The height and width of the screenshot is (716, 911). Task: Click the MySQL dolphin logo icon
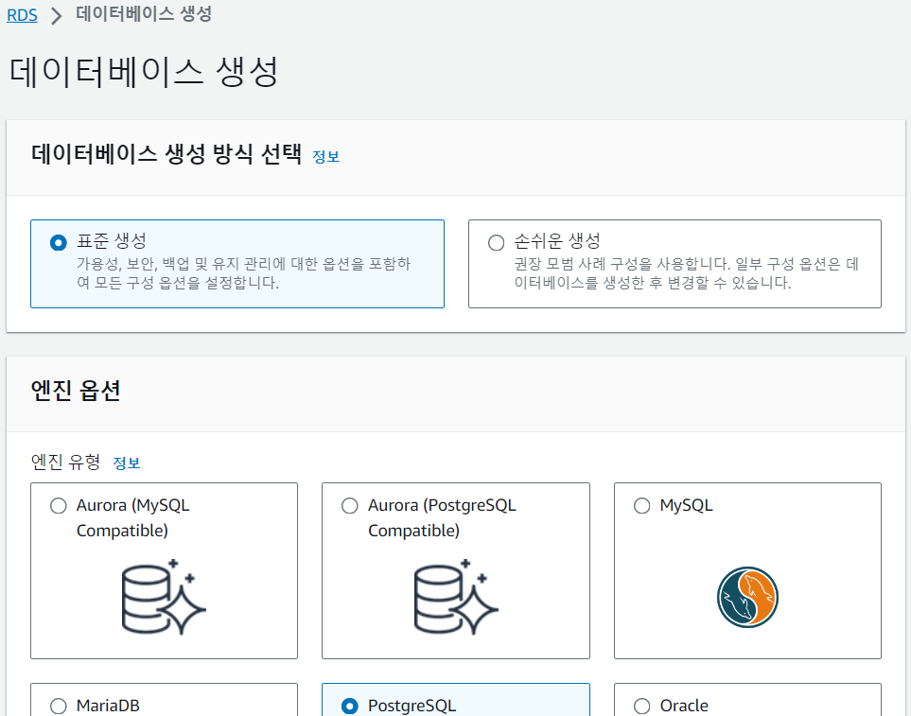point(747,597)
